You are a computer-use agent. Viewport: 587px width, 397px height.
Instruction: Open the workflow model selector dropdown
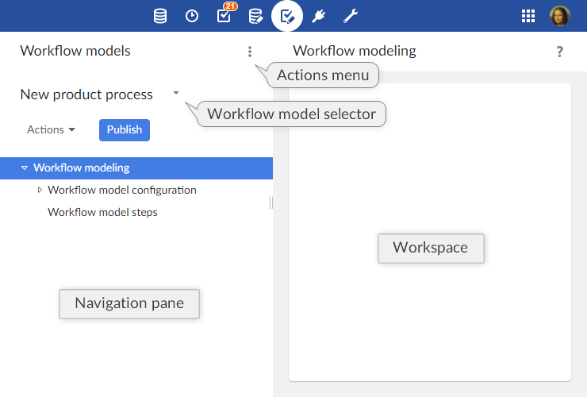pyautogui.click(x=175, y=94)
